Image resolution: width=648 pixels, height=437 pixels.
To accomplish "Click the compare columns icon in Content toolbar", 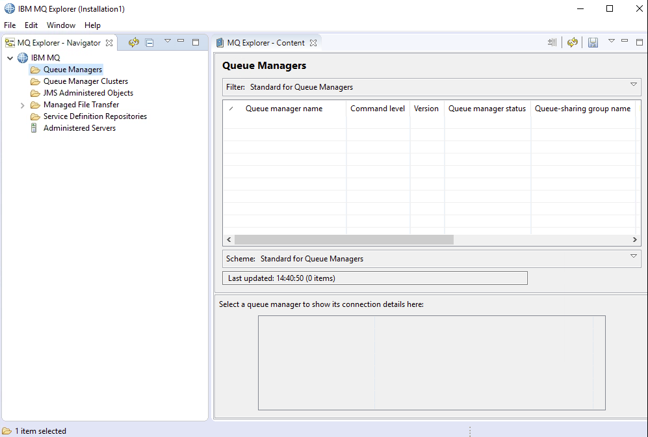I will click(552, 42).
